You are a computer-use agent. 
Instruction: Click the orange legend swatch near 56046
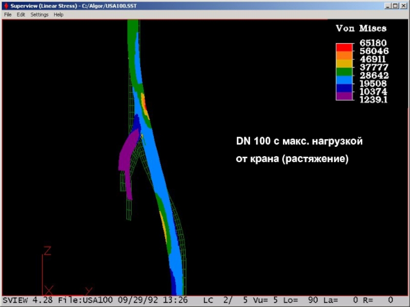click(x=344, y=56)
